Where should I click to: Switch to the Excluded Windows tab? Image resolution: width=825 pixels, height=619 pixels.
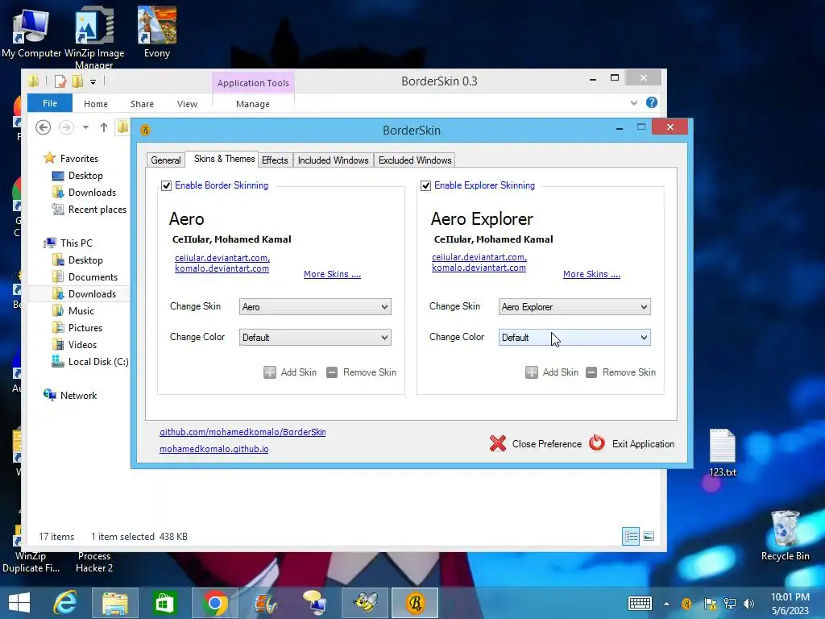[415, 160]
